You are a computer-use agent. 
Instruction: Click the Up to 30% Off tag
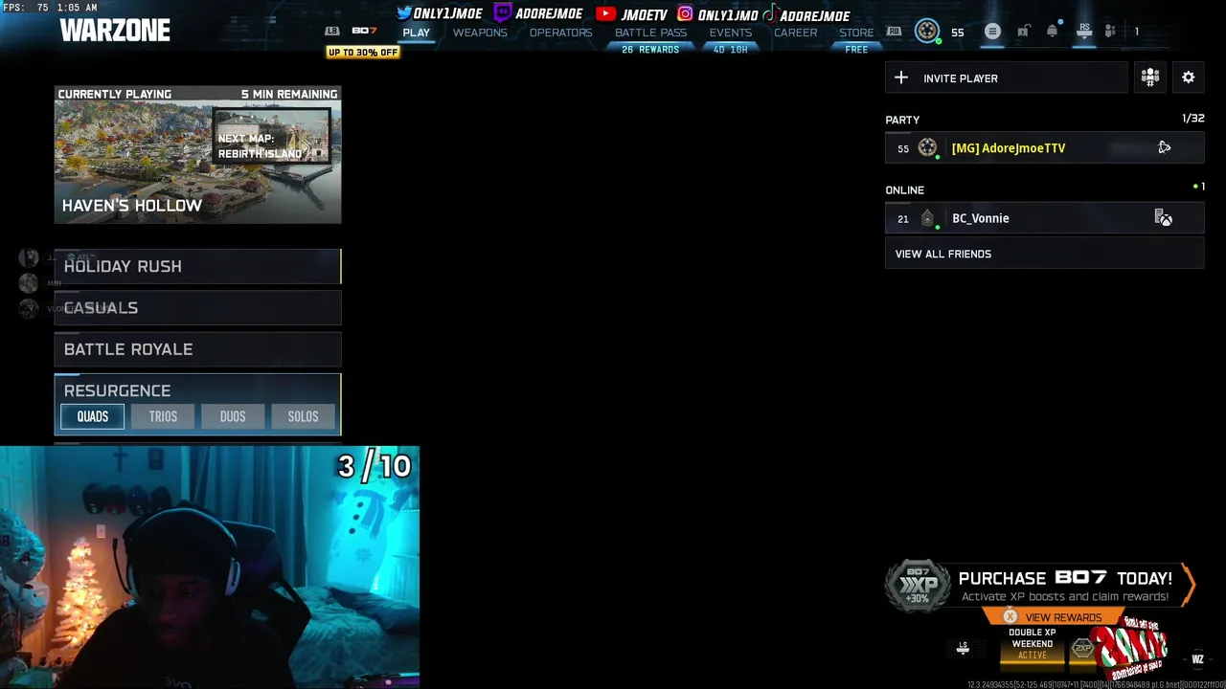363,52
